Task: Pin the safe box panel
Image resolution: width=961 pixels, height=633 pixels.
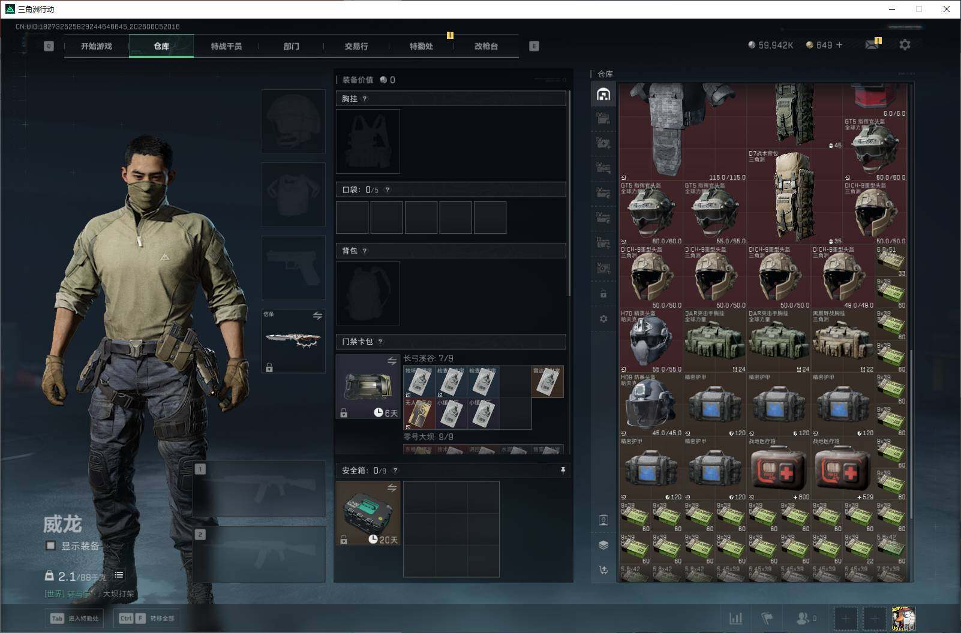Action: click(563, 471)
